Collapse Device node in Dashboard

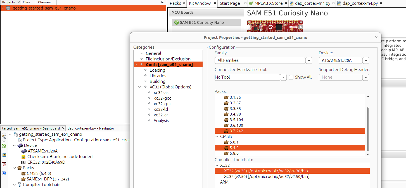pyautogui.click(x=14, y=145)
